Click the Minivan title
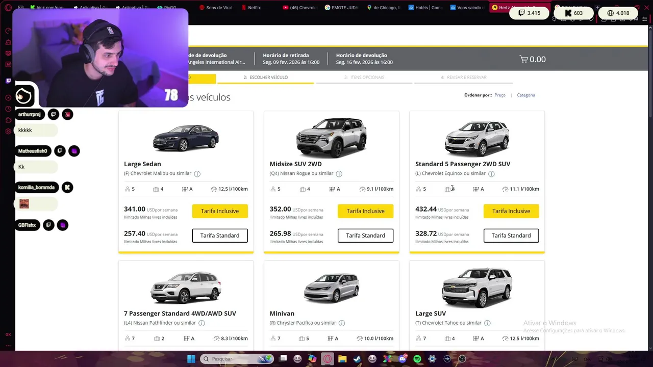The image size is (653, 367). pos(282,313)
